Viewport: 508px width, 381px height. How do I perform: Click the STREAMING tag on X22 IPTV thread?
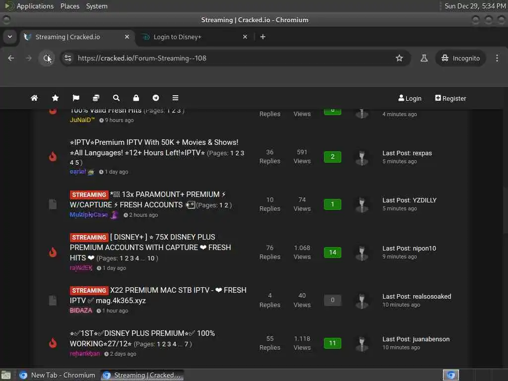click(x=89, y=291)
